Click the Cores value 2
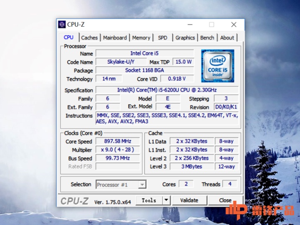Image resolution: width=300 pixels, height=225 pixels. click(x=186, y=184)
